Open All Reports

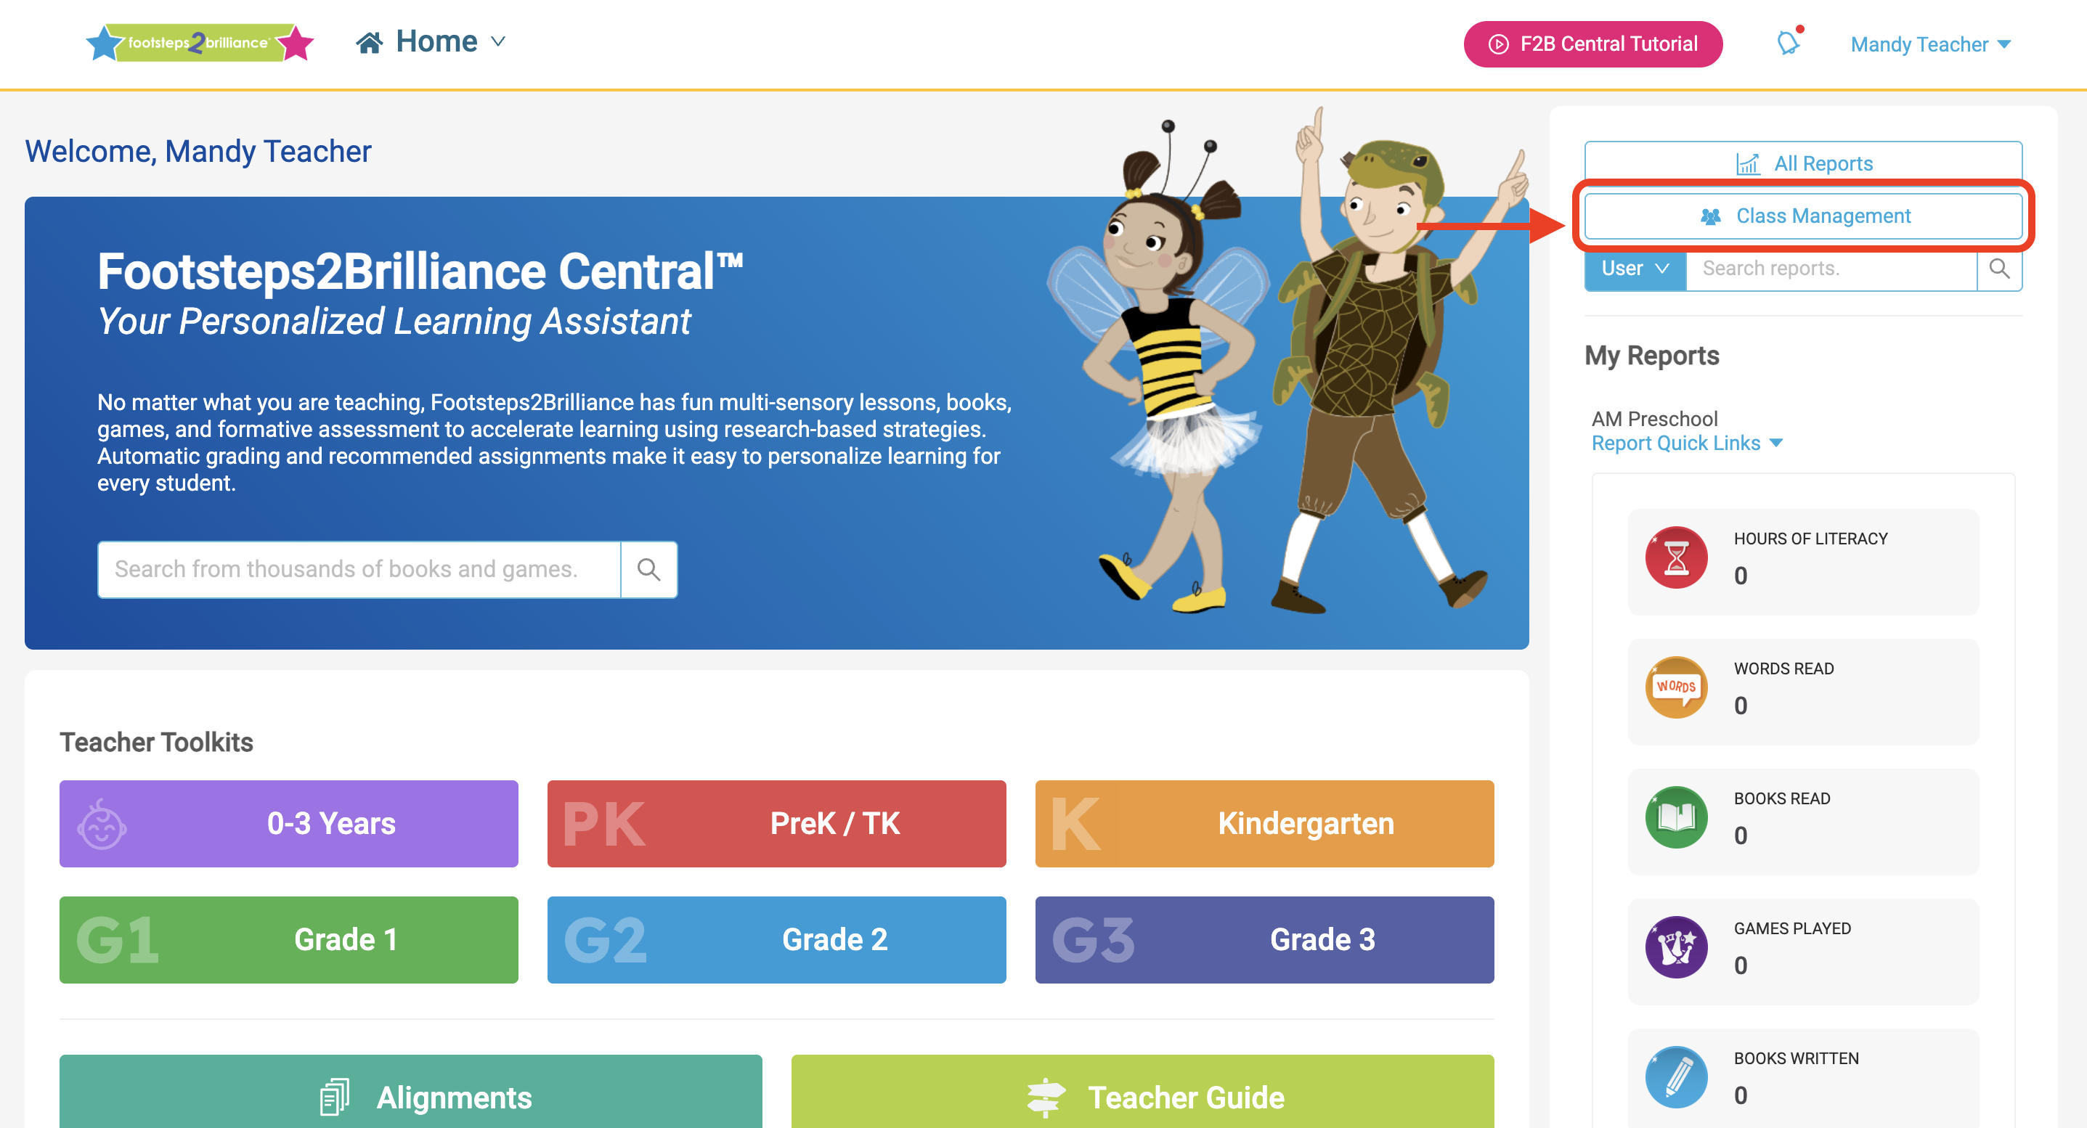[1802, 163]
